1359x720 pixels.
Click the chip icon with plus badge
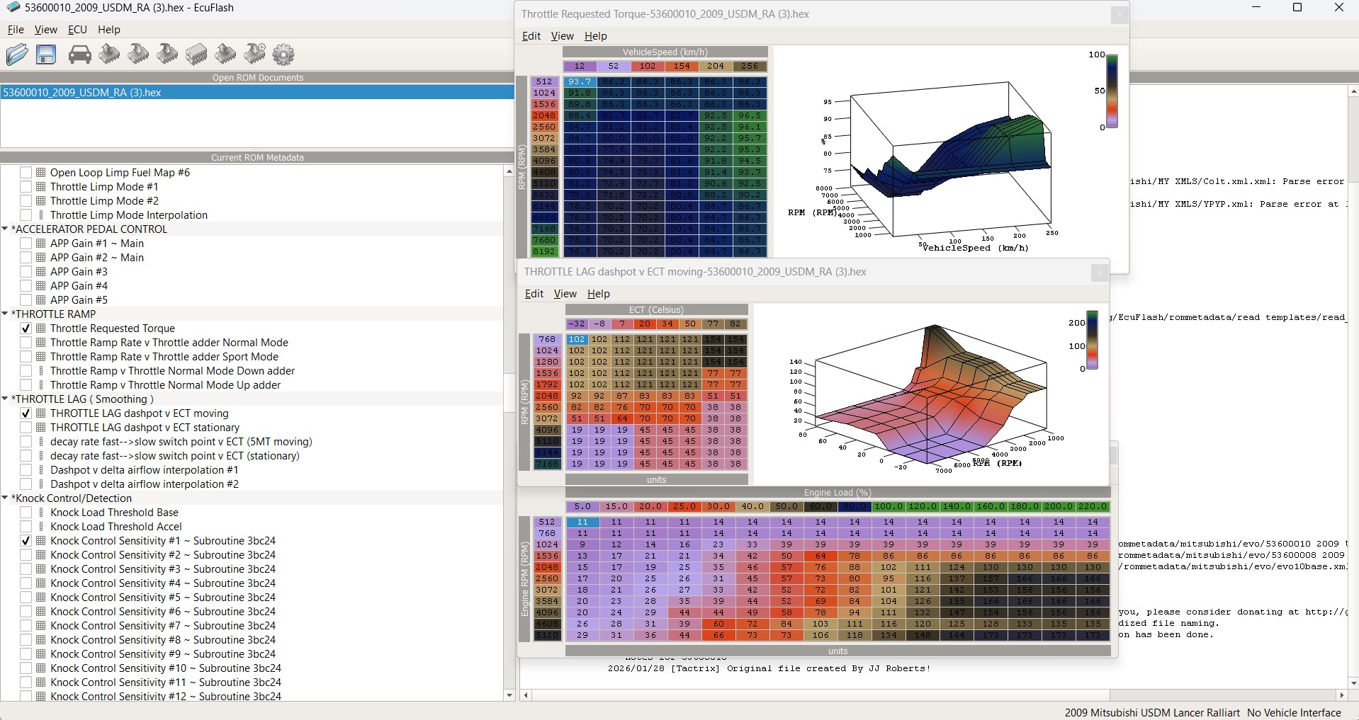point(254,54)
